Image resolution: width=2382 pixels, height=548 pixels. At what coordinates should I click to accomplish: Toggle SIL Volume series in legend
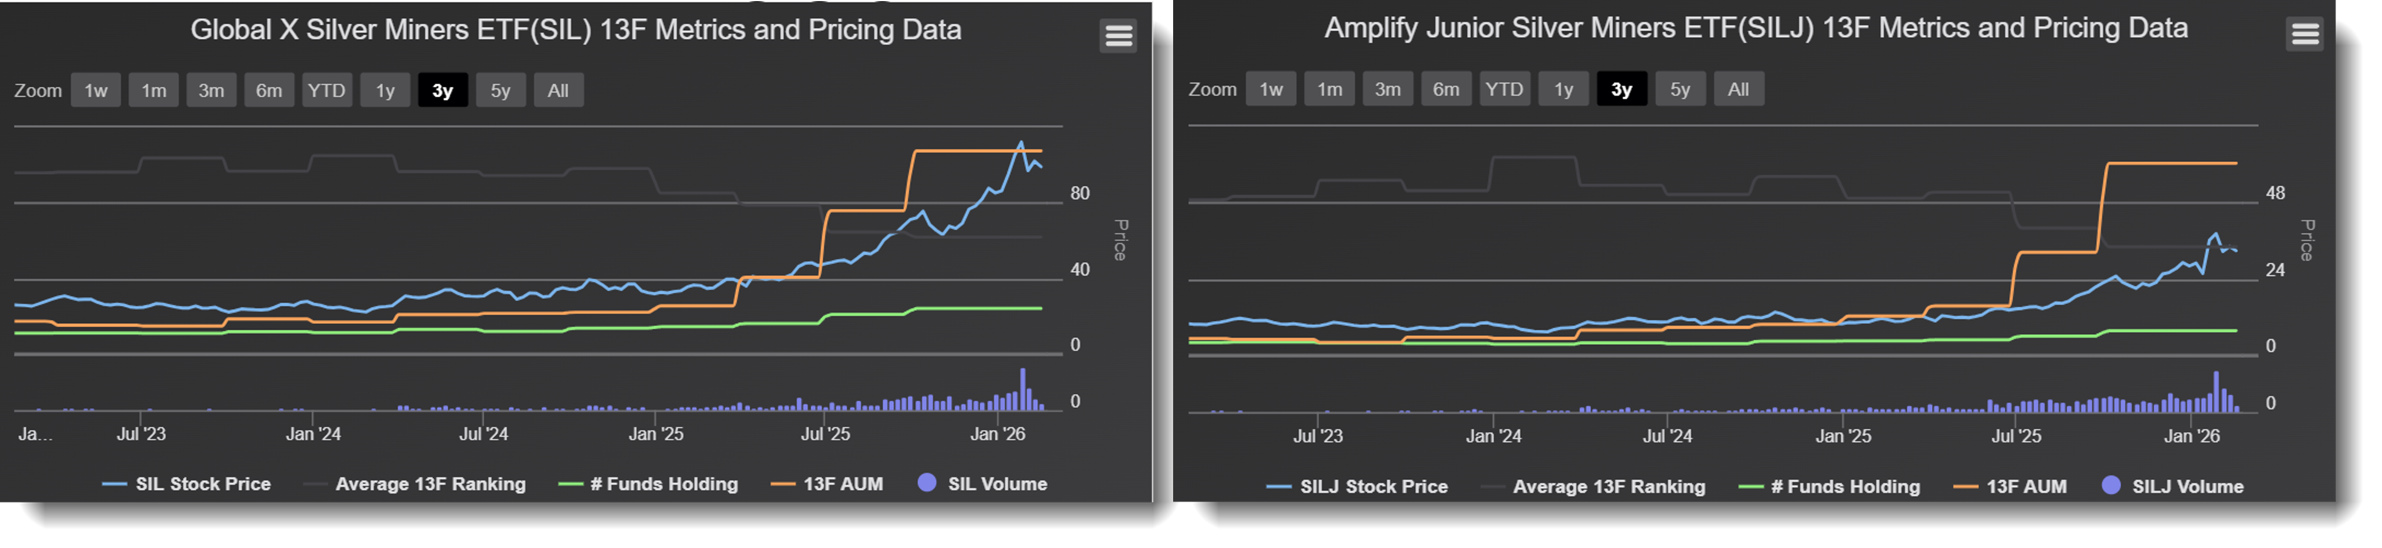point(983,484)
